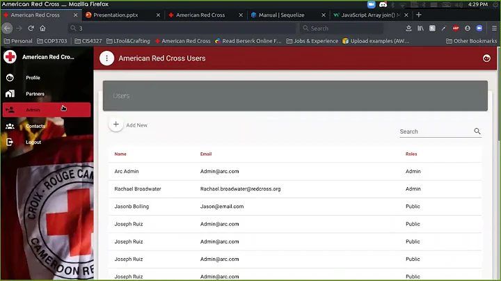Open the CIS4327 bookmarks folder

coord(88,41)
